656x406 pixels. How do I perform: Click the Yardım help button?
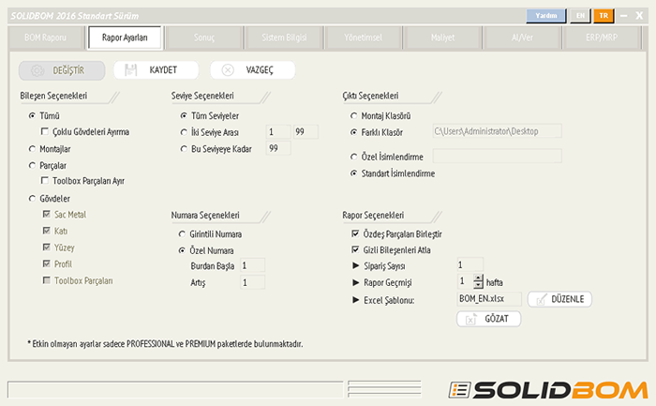tap(546, 16)
